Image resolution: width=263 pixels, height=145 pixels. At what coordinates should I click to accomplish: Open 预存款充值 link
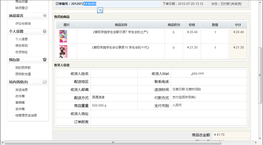23,74
